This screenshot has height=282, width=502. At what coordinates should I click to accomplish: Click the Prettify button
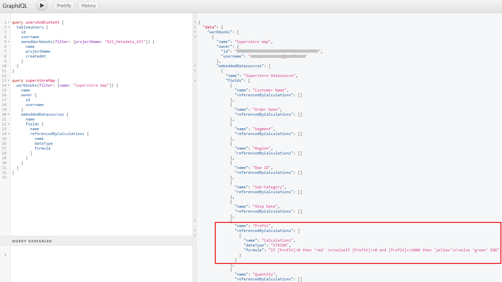(x=64, y=5)
